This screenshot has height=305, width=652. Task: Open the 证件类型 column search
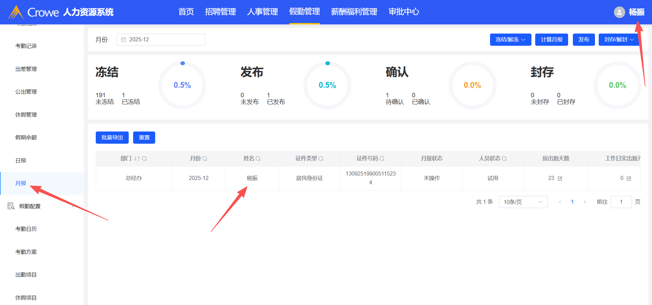321,159
